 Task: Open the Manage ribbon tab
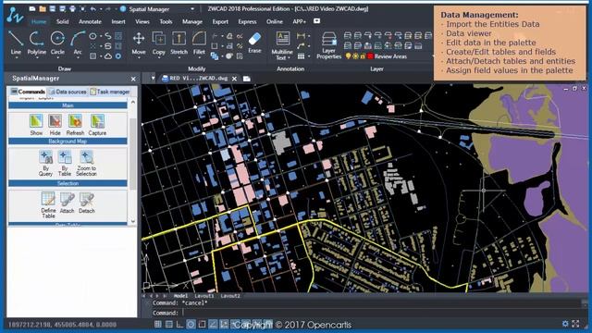tap(192, 21)
